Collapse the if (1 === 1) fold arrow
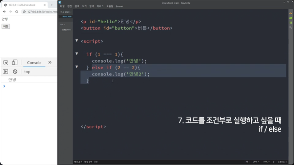Image resolution: width=294 pixels, height=165 pixels. point(77,54)
